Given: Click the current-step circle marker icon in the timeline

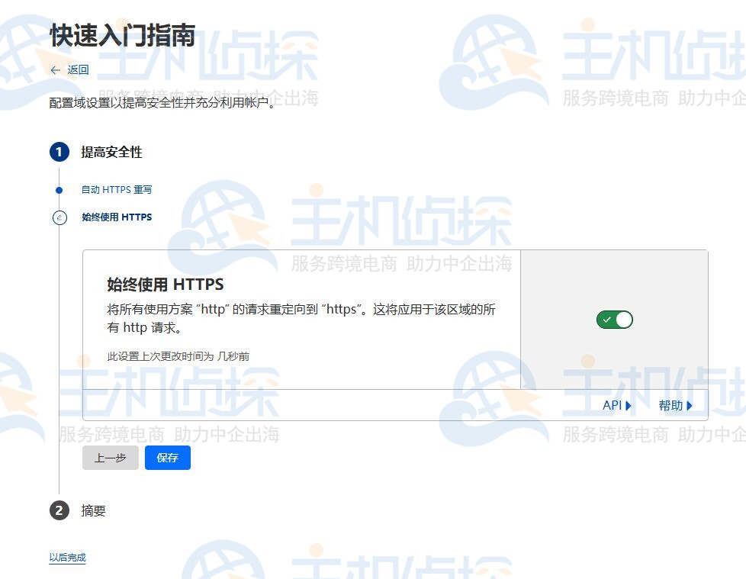Looking at the screenshot, I should point(59,217).
